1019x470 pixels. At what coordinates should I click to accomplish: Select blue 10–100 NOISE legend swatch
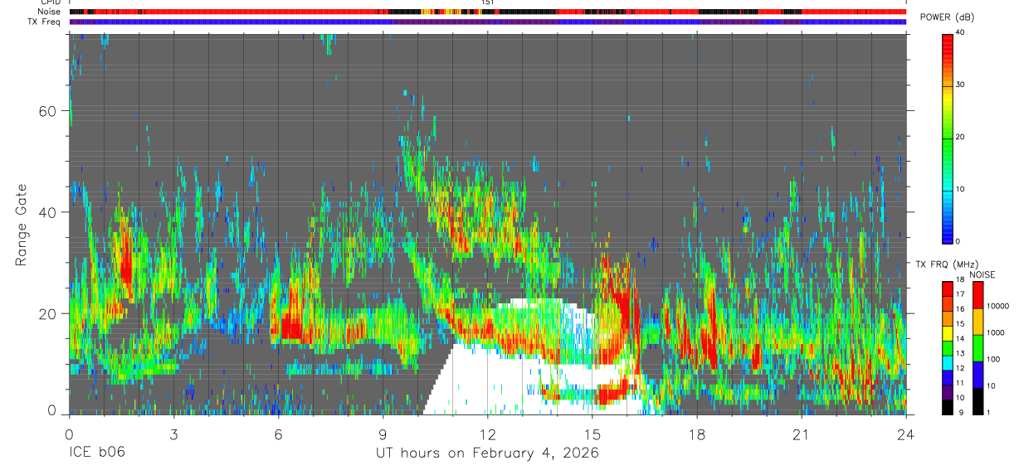pos(978,375)
